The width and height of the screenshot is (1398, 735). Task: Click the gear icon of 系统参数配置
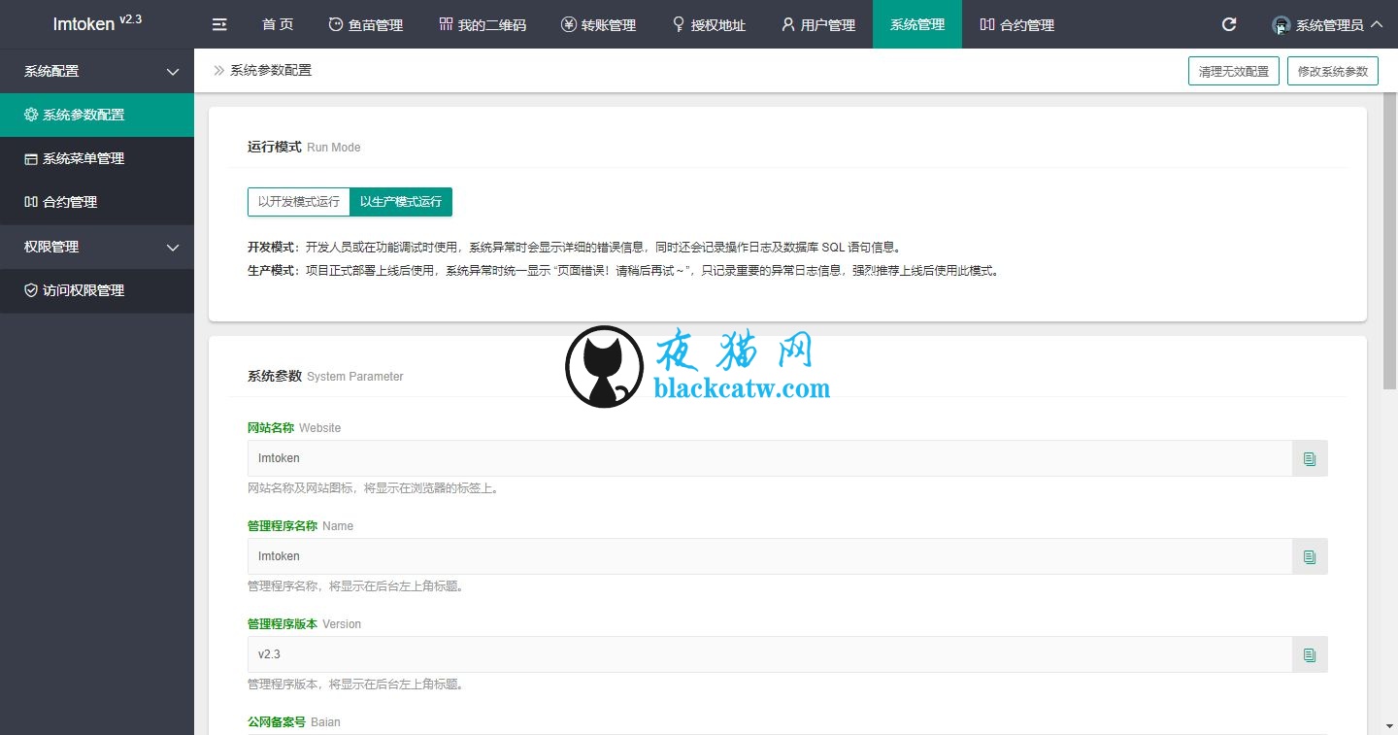[x=31, y=115]
